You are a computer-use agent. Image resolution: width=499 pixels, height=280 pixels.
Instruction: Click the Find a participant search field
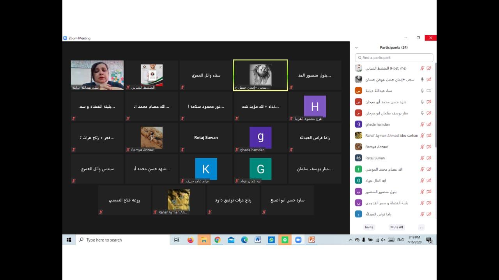394,58
